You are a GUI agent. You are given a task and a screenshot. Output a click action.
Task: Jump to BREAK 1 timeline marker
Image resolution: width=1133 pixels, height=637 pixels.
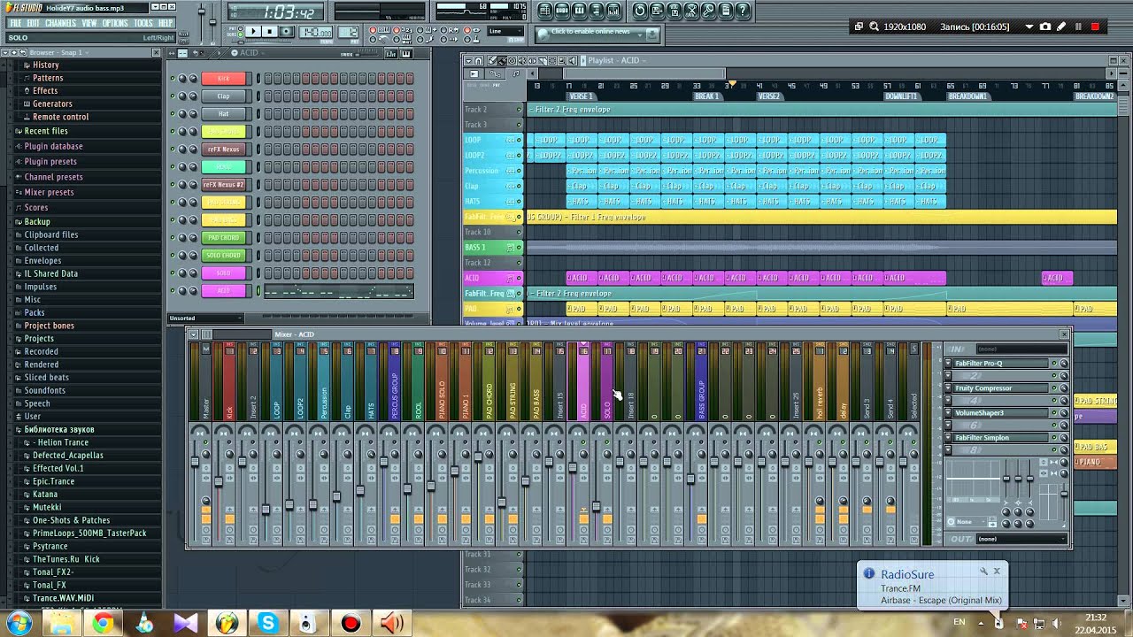click(x=706, y=96)
